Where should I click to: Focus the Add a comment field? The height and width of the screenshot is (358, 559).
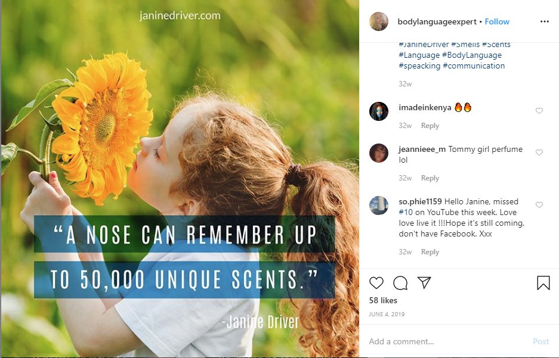click(449, 342)
